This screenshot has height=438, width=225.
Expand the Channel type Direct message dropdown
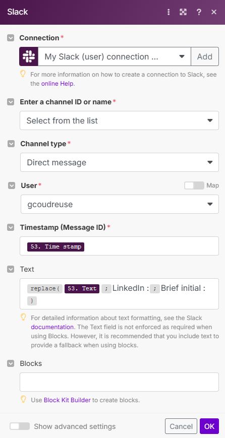tap(120, 162)
